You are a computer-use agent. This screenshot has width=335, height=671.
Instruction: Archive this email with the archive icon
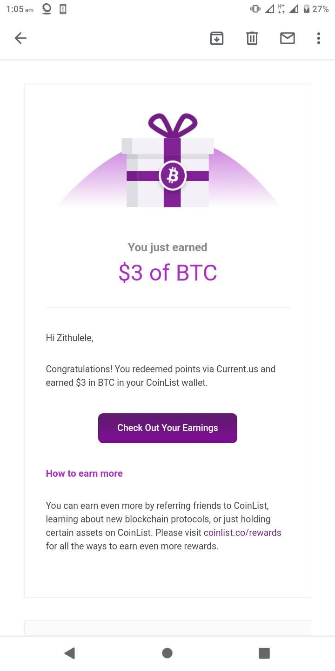tap(217, 38)
